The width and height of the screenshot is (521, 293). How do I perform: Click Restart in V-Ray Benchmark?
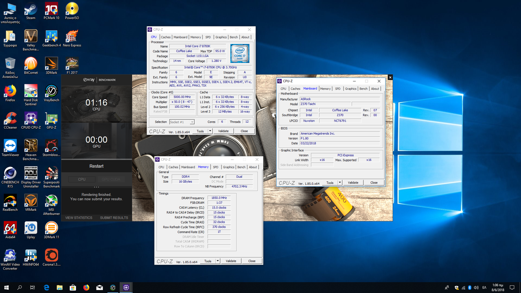(x=96, y=166)
